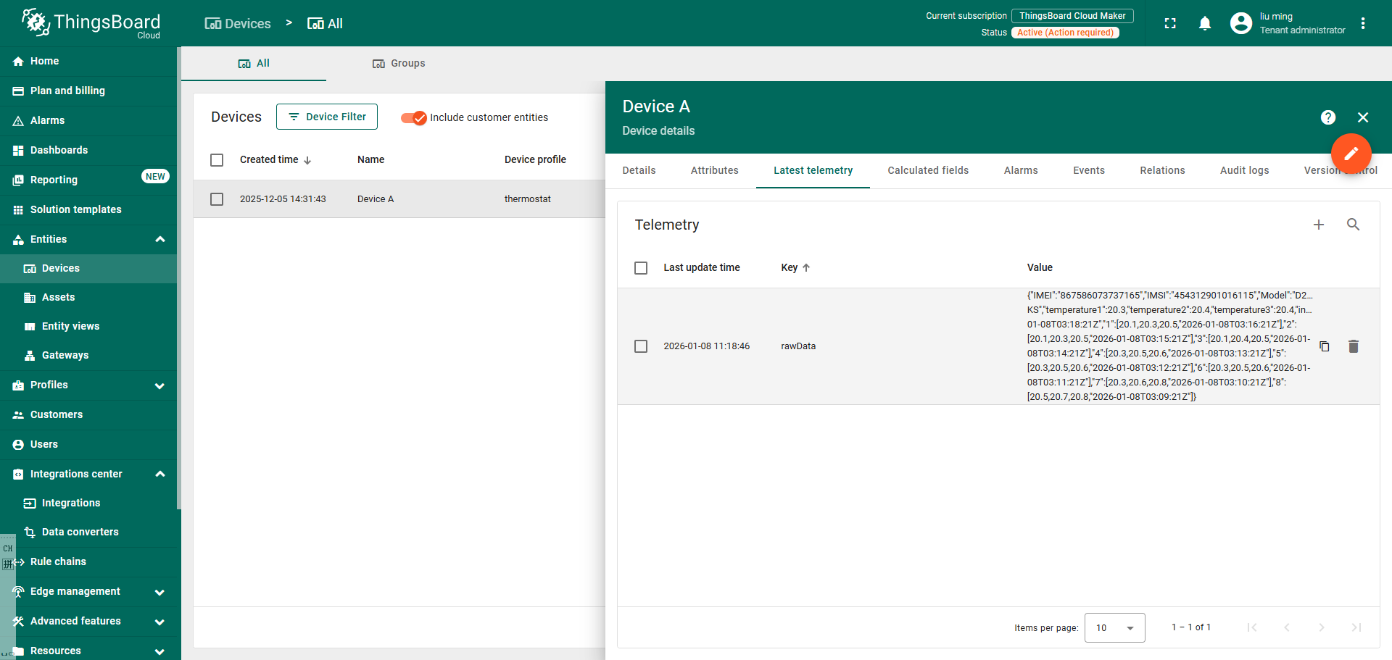Open Integrations in the sidebar

[x=88, y=504]
